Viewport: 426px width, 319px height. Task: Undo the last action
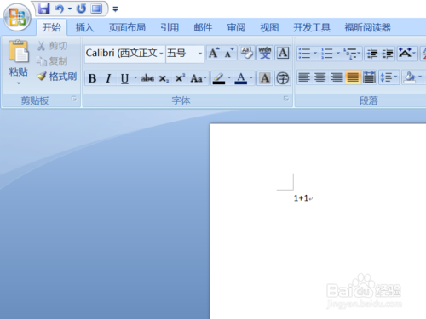click(59, 9)
